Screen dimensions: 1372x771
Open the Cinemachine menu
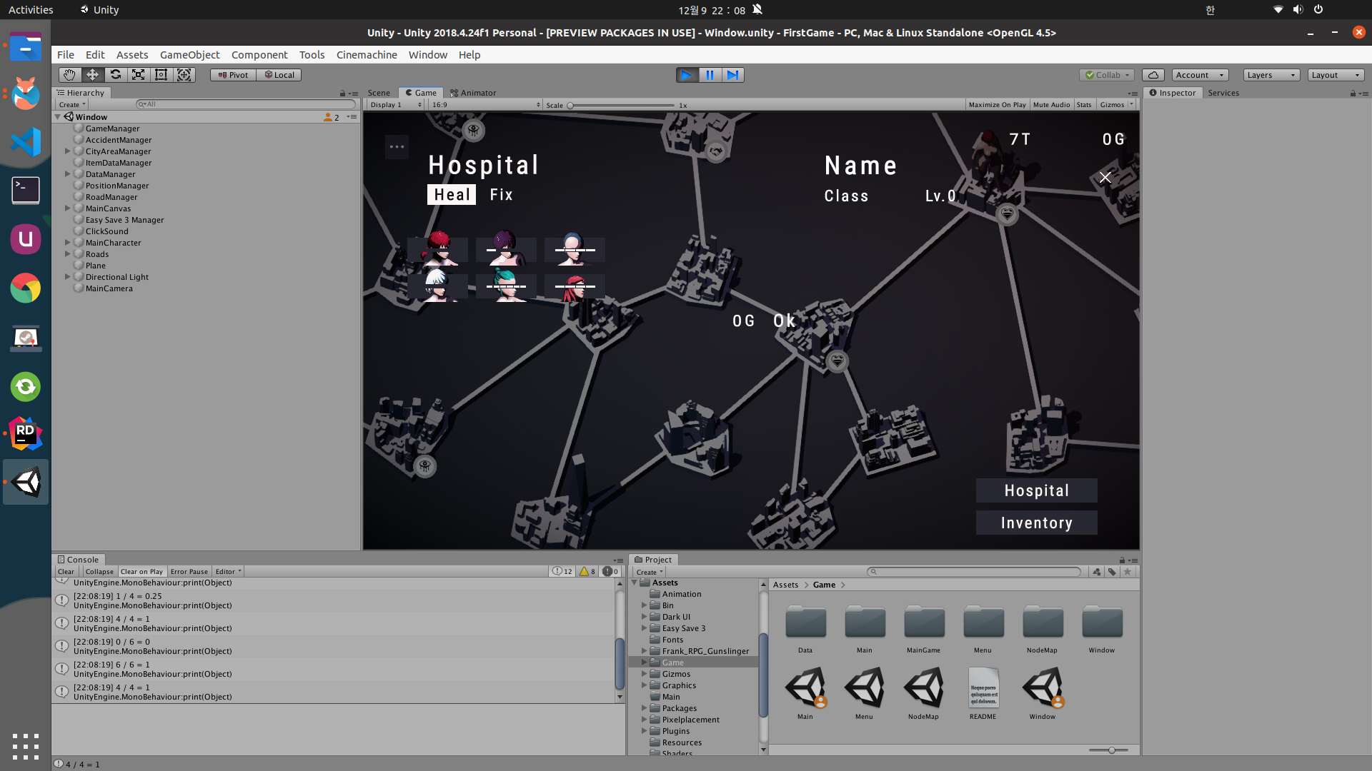367,55
